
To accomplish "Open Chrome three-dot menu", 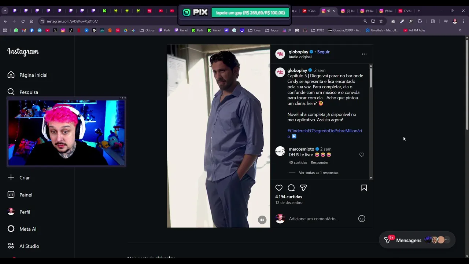I will point(463,21).
